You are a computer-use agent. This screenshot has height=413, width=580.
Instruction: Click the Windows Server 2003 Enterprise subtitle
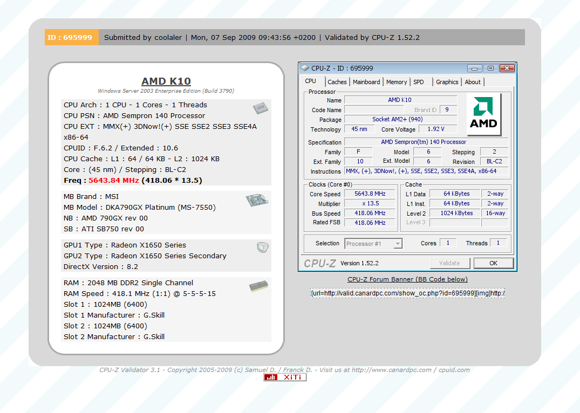tap(166, 91)
